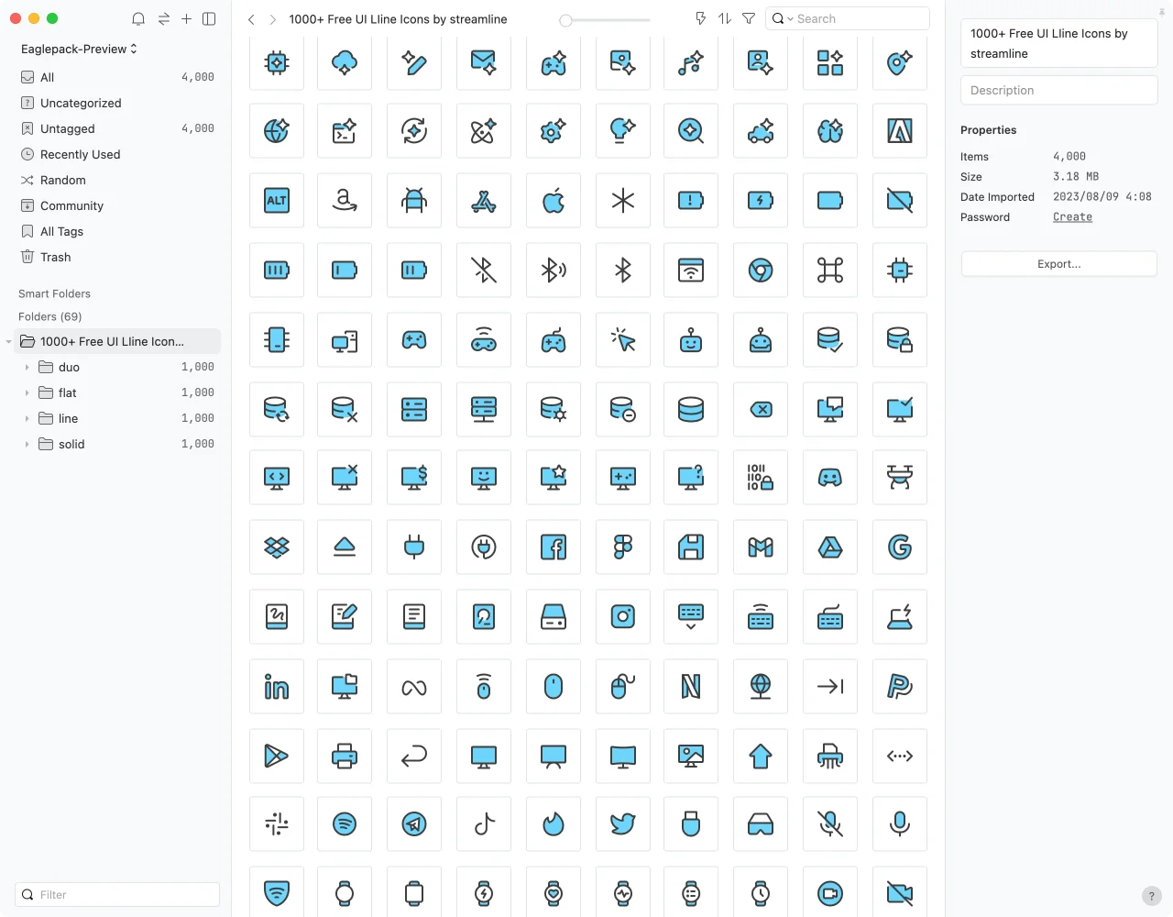The width and height of the screenshot is (1173, 917).
Task: Adjust the thumbnail size slider
Action: tap(605, 19)
